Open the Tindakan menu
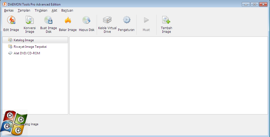270x137 pixels. [41, 10]
